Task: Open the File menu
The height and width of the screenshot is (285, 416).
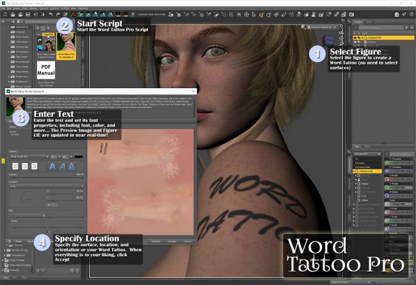Action: coord(4,8)
